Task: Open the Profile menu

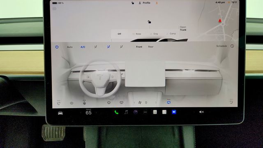Action: (x=144, y=3)
